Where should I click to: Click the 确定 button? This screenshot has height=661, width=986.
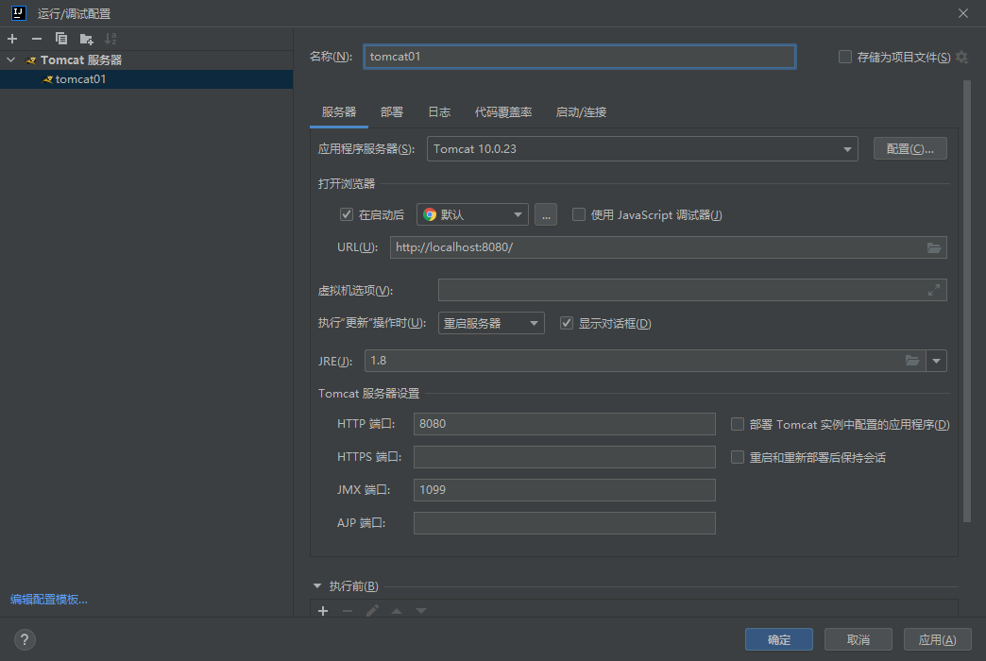779,639
